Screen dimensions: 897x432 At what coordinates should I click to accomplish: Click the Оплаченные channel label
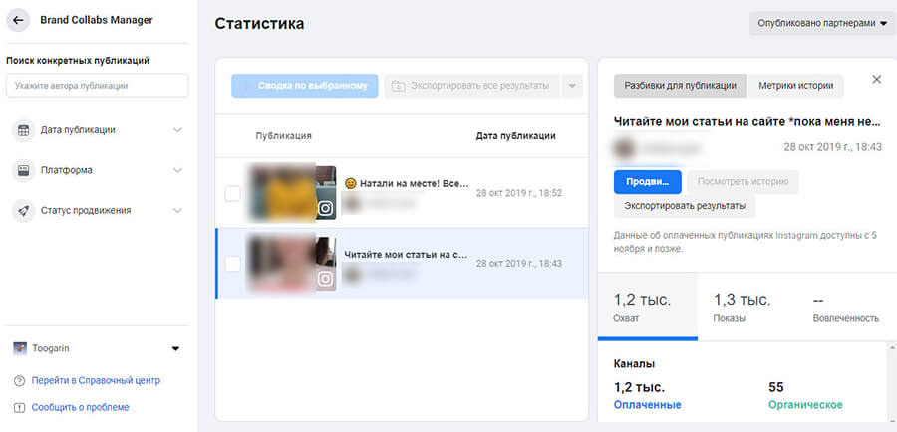(648, 405)
